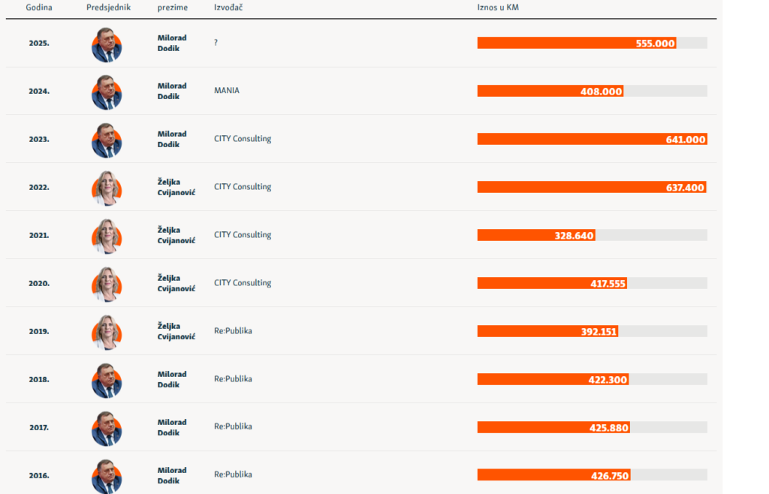Click the 2022. year cell

click(39, 187)
